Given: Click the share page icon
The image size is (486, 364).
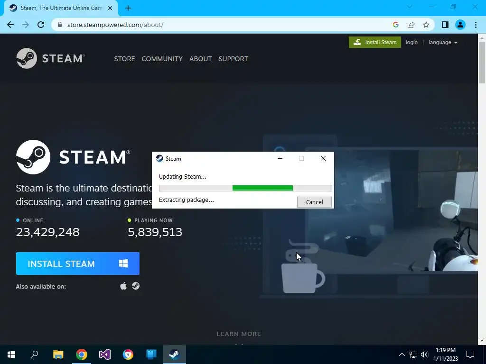Looking at the screenshot, I should pos(411,25).
